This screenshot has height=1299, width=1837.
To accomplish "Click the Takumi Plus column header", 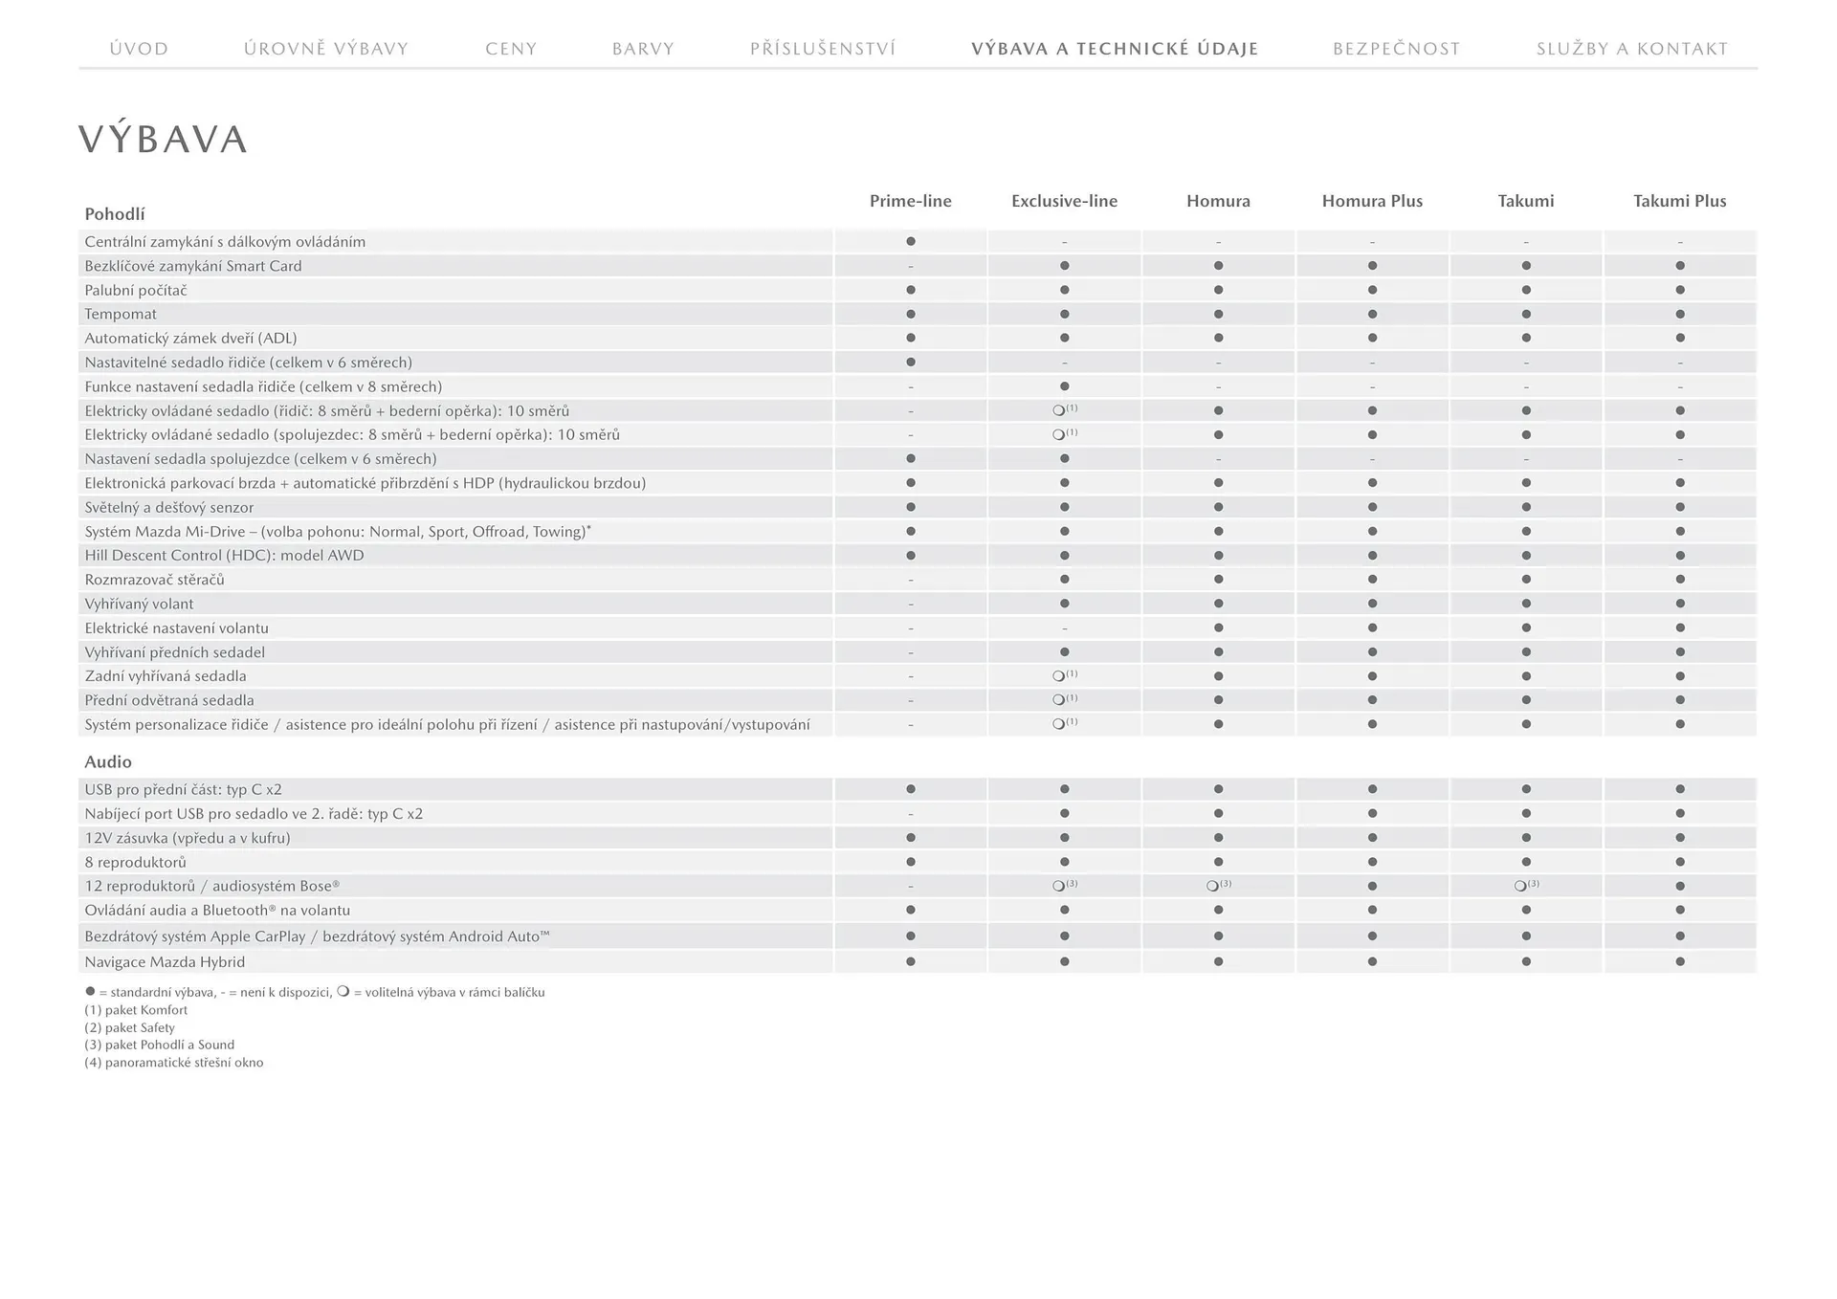I will (x=1679, y=201).
